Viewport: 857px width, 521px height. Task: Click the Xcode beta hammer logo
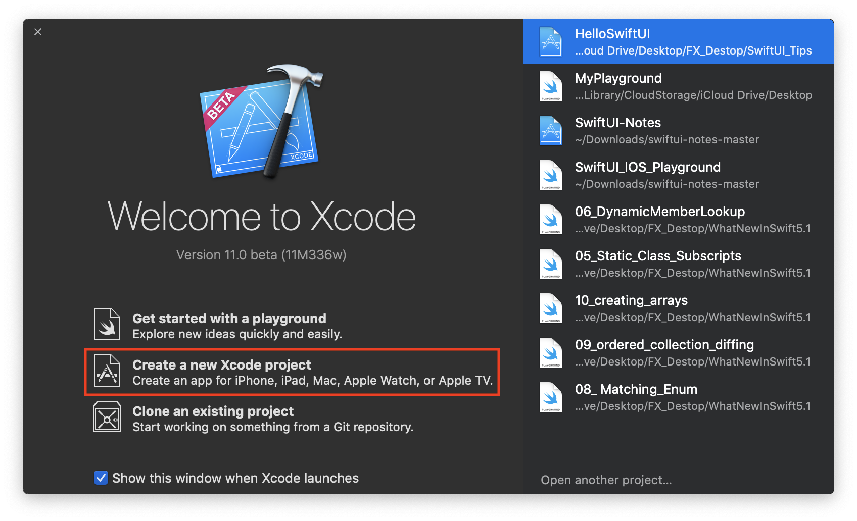pyautogui.click(x=261, y=121)
